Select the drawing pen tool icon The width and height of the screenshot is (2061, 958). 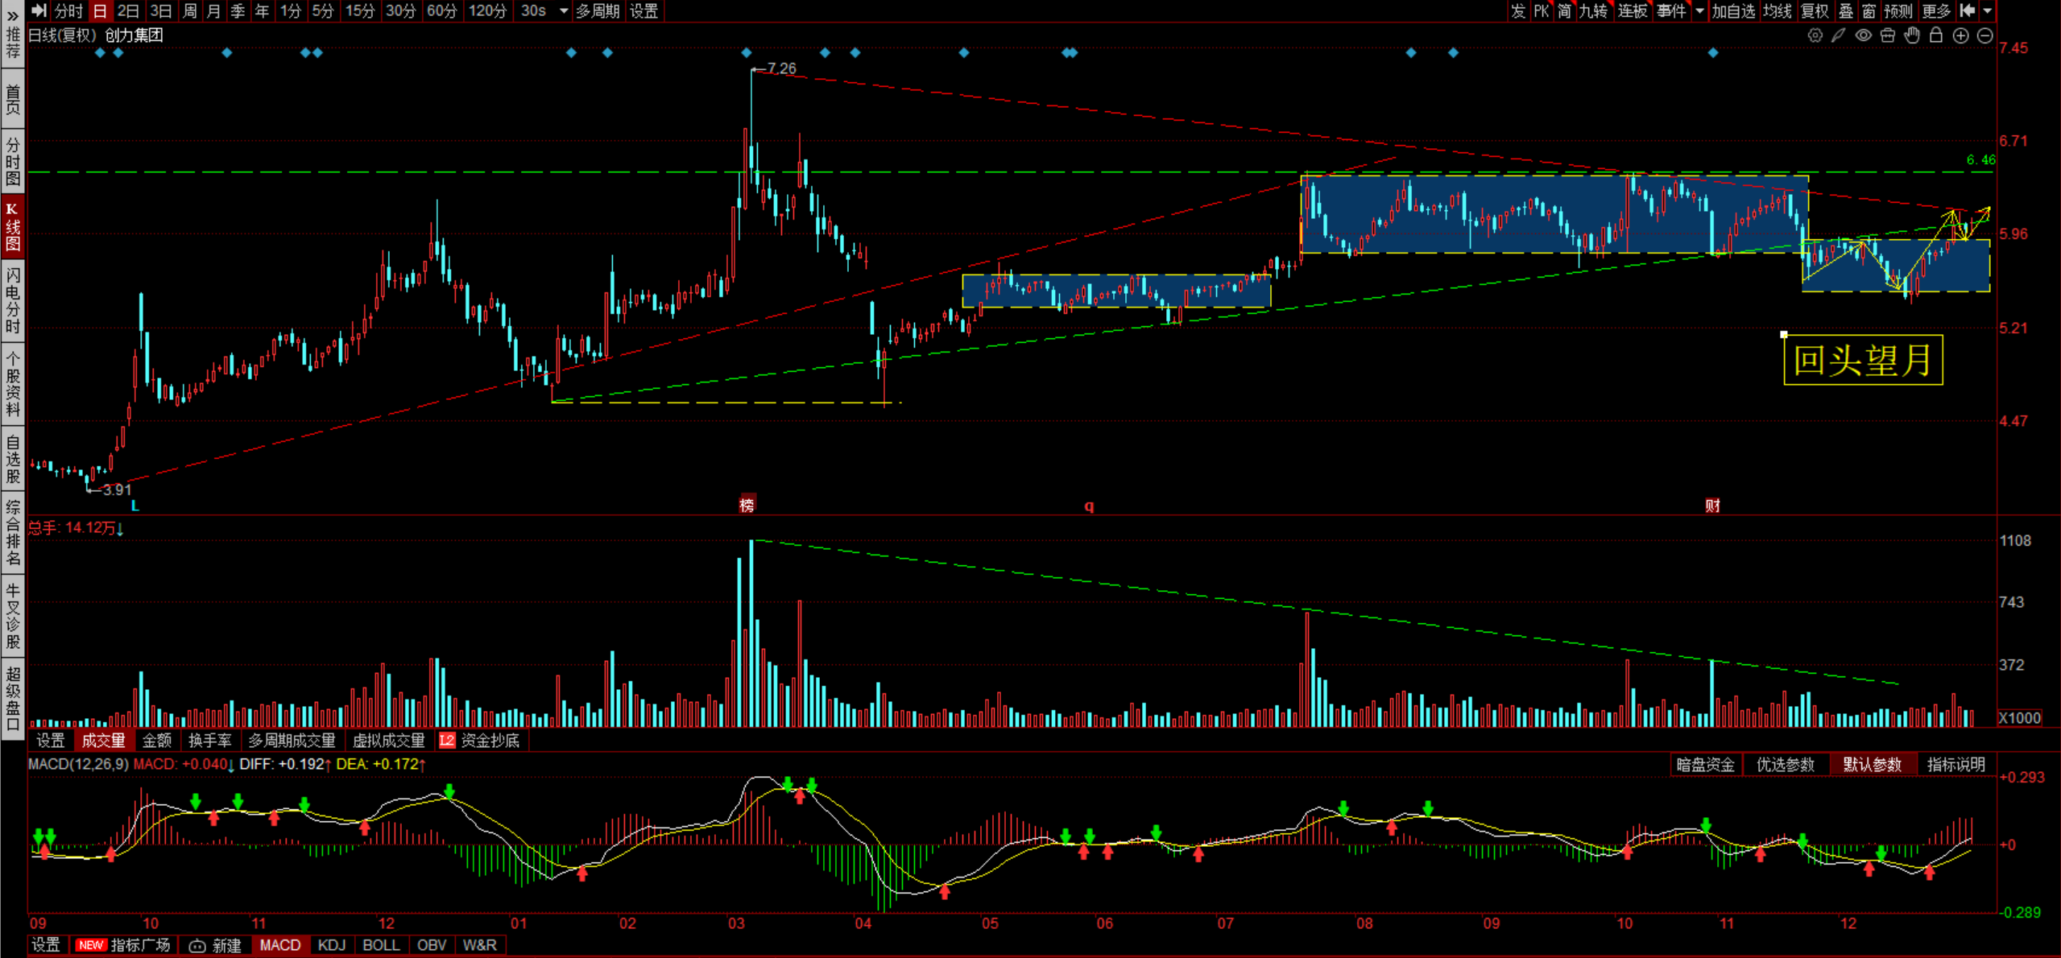1839,35
